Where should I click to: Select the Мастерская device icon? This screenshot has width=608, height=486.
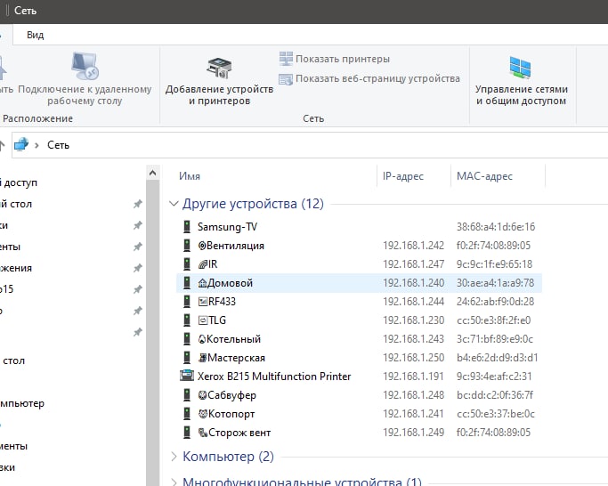pyautogui.click(x=187, y=357)
